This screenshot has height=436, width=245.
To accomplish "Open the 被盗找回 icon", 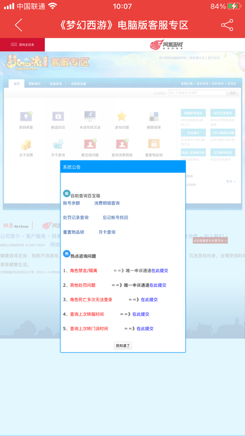I will [x=58, y=116].
